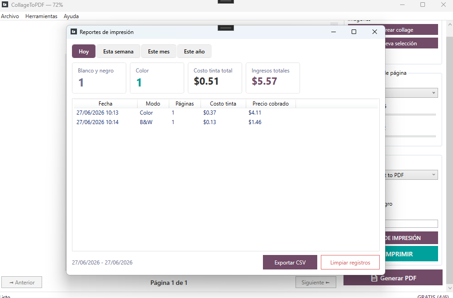This screenshot has width=453, height=298.
Task: Click the Color count summary card
Action: tap(157, 78)
